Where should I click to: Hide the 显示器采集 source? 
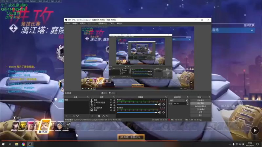(111, 108)
